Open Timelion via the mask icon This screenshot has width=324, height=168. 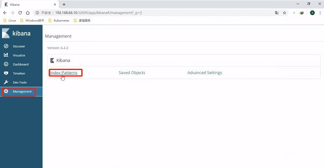(6, 73)
